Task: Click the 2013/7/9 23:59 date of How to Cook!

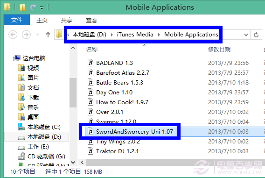Action: pos(228,102)
